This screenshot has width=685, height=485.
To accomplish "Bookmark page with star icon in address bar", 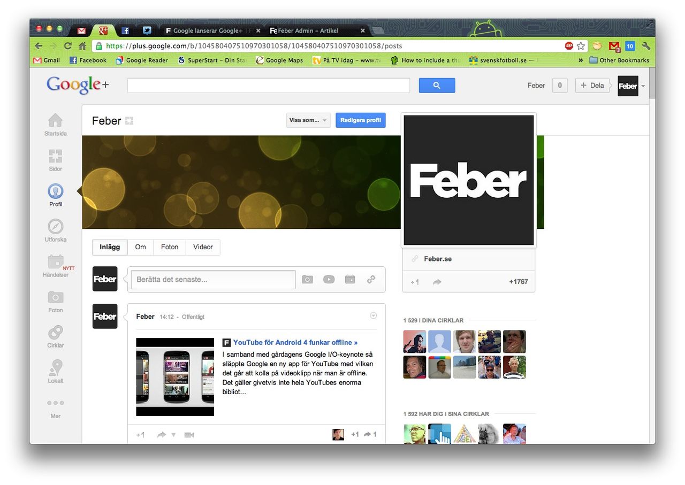I will tap(581, 46).
